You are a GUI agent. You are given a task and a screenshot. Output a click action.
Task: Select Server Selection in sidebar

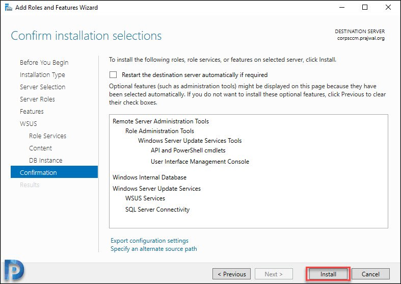pos(42,87)
